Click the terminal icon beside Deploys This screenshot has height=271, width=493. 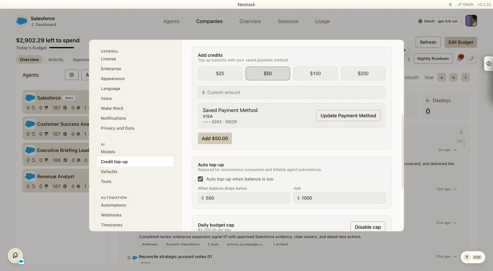point(428,100)
